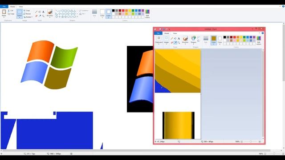285x160 pixels.
Task: Select the Eraser tool in the front Paint window
Action: [172, 43]
